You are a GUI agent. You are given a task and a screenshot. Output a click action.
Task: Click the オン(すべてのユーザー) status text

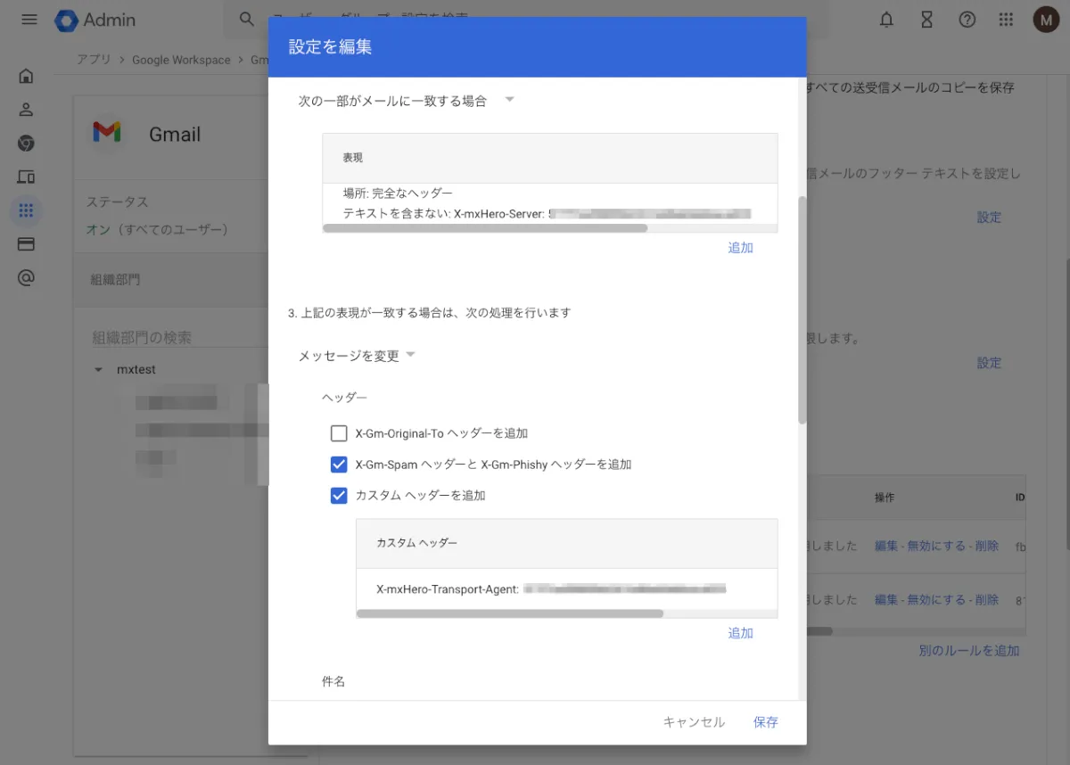[x=158, y=230]
